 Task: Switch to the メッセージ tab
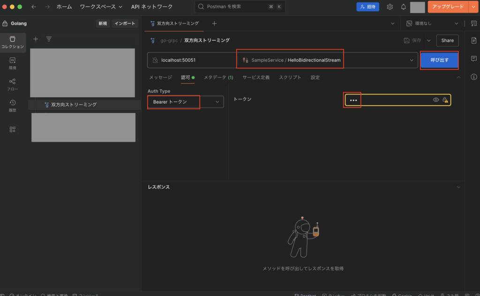pos(160,78)
